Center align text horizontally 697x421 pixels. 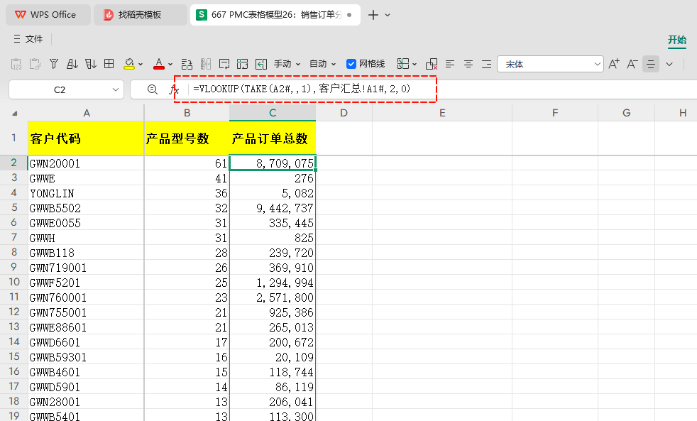468,64
